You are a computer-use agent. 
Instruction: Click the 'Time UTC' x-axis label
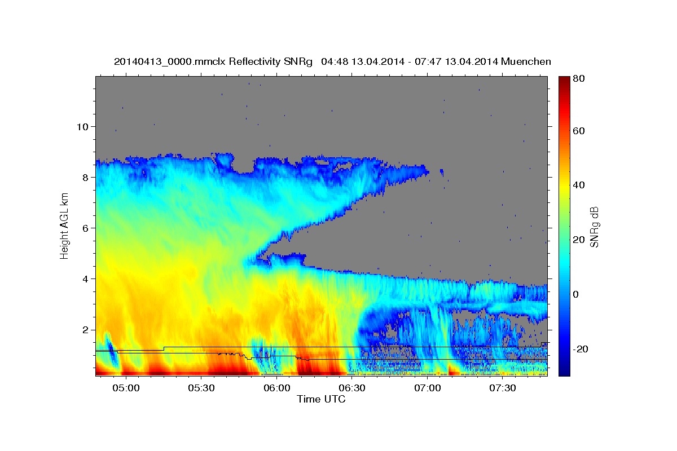tap(321, 399)
